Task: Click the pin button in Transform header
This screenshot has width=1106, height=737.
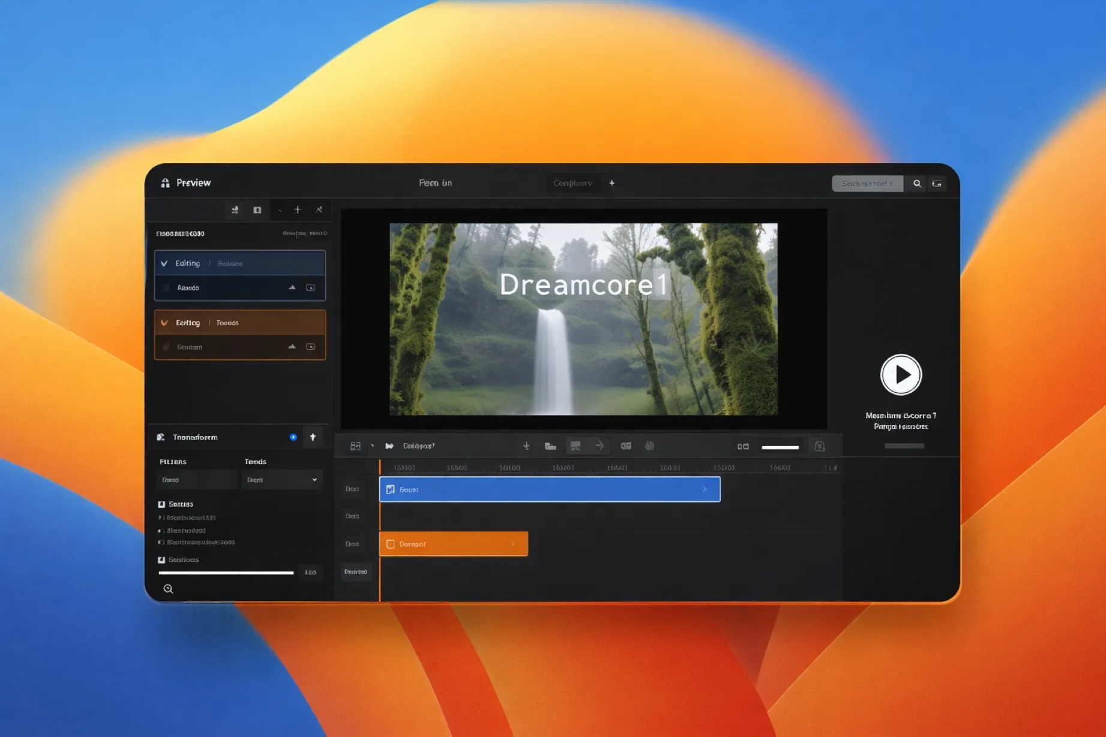Action: 313,437
